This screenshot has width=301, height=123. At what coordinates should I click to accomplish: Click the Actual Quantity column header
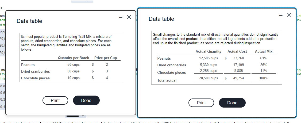208,51
